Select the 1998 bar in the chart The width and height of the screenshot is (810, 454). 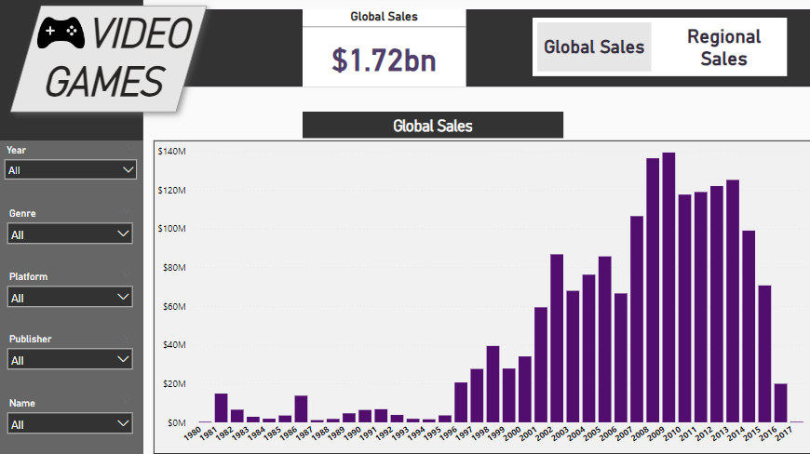pyautogui.click(x=493, y=384)
